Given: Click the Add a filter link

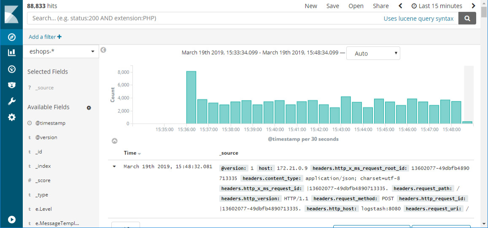Looking at the screenshot, I should [x=45, y=37].
